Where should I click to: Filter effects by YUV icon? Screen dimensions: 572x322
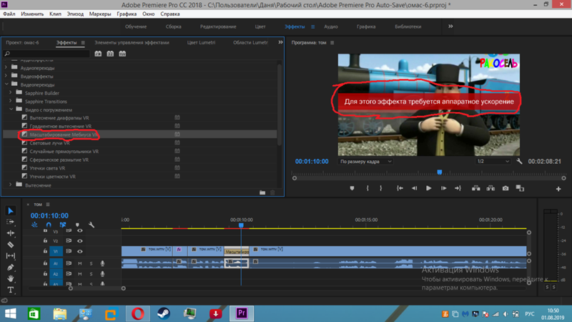122,54
